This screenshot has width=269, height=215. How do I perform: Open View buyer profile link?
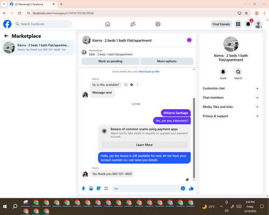149,71
